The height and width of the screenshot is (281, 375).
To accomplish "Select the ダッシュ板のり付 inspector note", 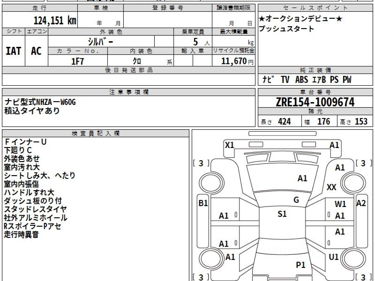I will (33, 201).
